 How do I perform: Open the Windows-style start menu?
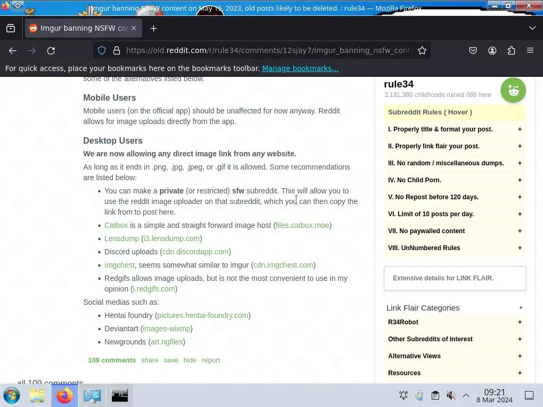[x=12, y=395]
